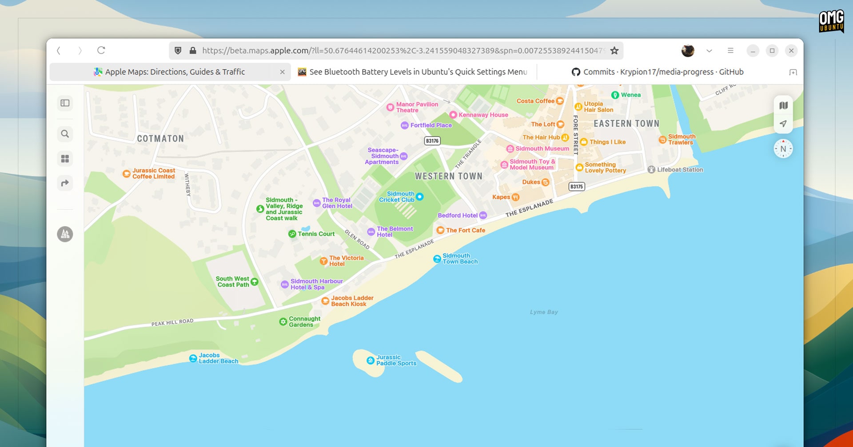Image resolution: width=853 pixels, height=447 pixels.
Task: Select the South West Coast Path marker
Action: tap(255, 282)
